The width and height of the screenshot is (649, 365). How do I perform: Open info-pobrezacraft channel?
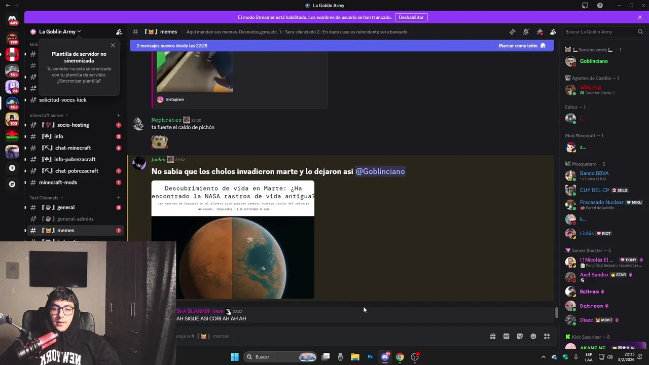point(76,160)
